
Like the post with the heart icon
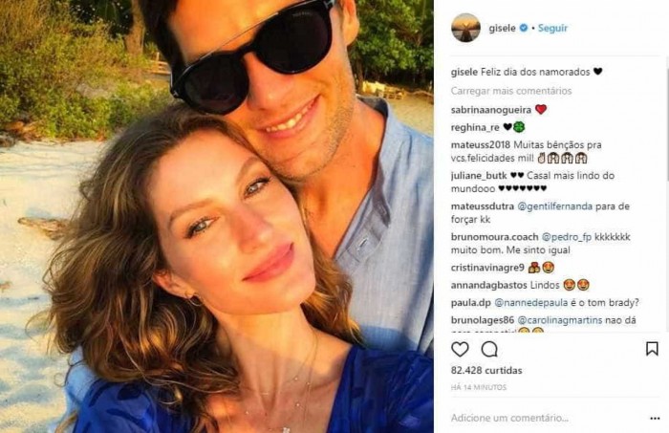coord(460,350)
